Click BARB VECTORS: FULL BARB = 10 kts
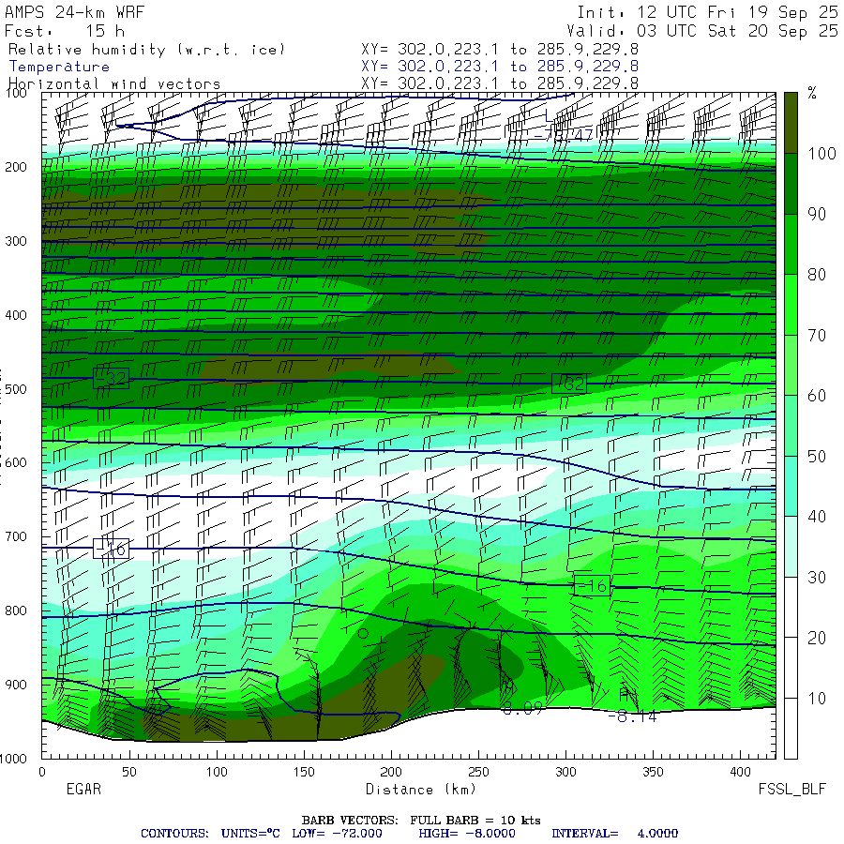The height and width of the screenshot is (844, 844). [x=421, y=821]
